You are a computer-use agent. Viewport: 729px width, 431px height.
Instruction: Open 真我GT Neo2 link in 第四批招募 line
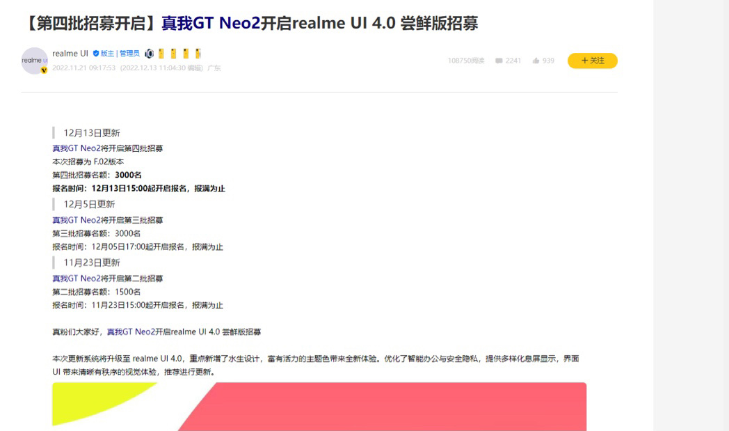(x=77, y=148)
